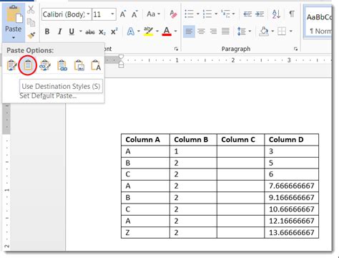Open the font color dropdown arrow

coord(175,31)
